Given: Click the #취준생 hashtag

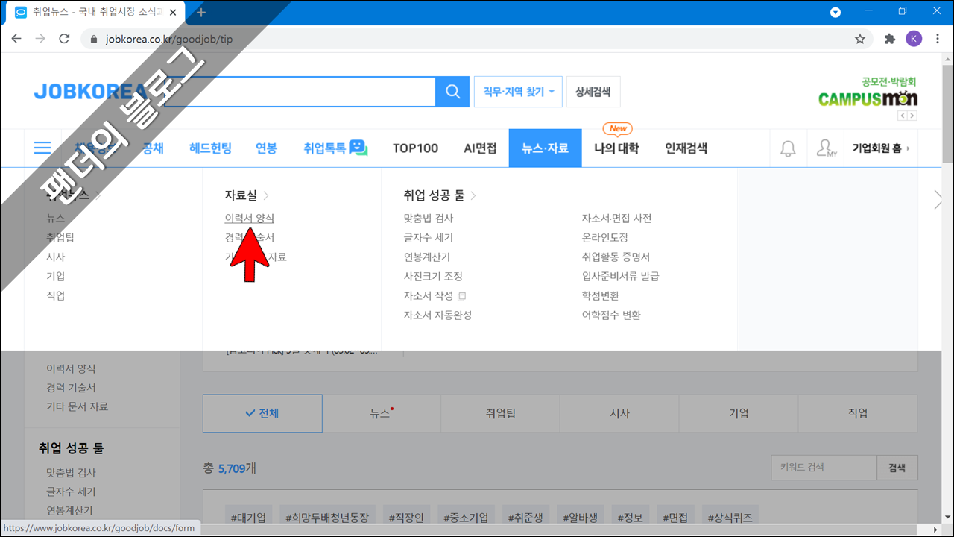Looking at the screenshot, I should click(x=526, y=517).
